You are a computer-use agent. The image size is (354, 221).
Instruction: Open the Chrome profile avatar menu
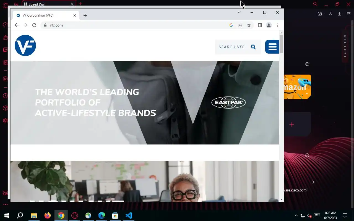269,25
